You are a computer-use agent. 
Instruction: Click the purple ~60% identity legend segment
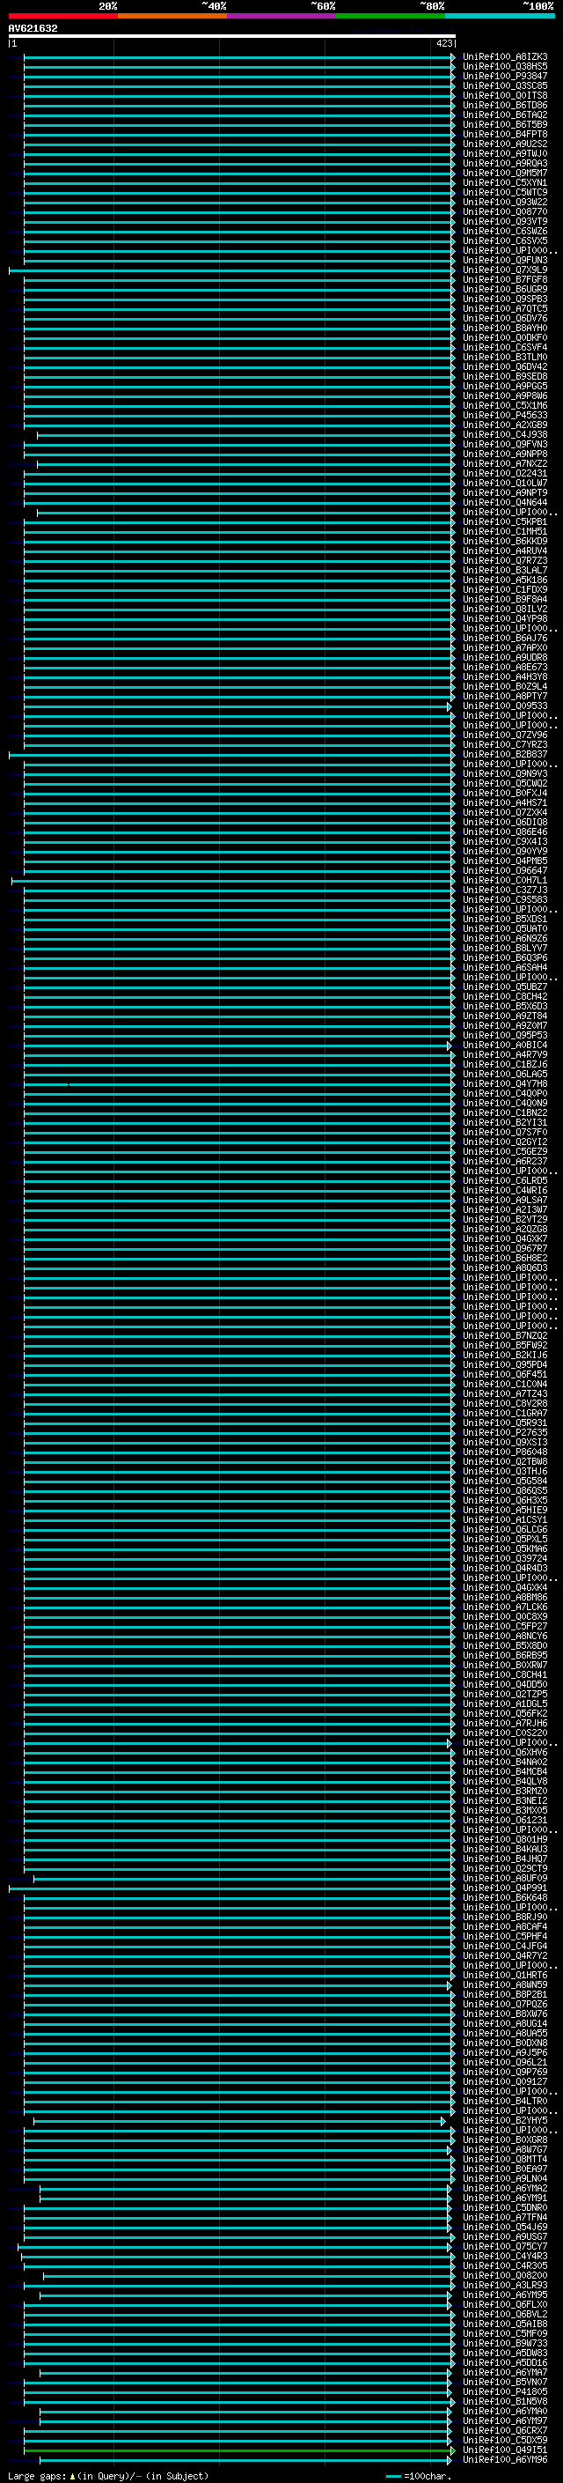(x=282, y=16)
